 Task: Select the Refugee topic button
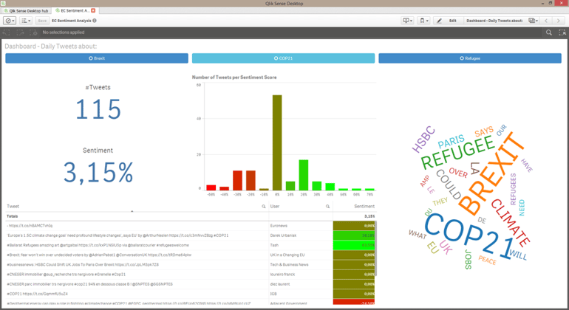click(470, 58)
